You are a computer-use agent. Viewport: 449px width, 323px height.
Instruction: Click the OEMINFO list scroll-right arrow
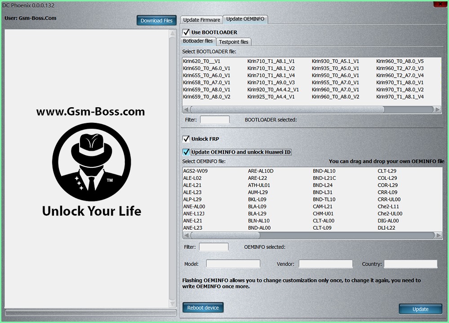point(438,235)
